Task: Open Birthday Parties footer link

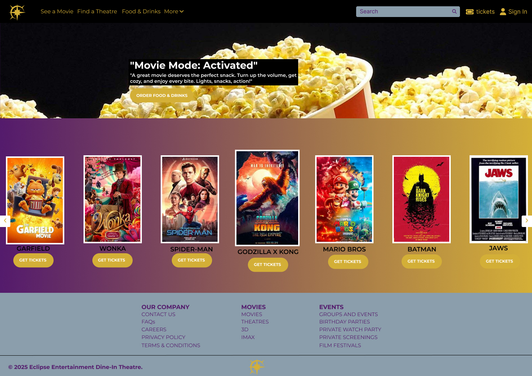Action: click(344, 322)
